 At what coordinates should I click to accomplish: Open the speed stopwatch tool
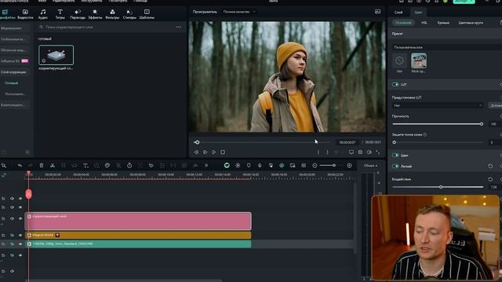129,165
